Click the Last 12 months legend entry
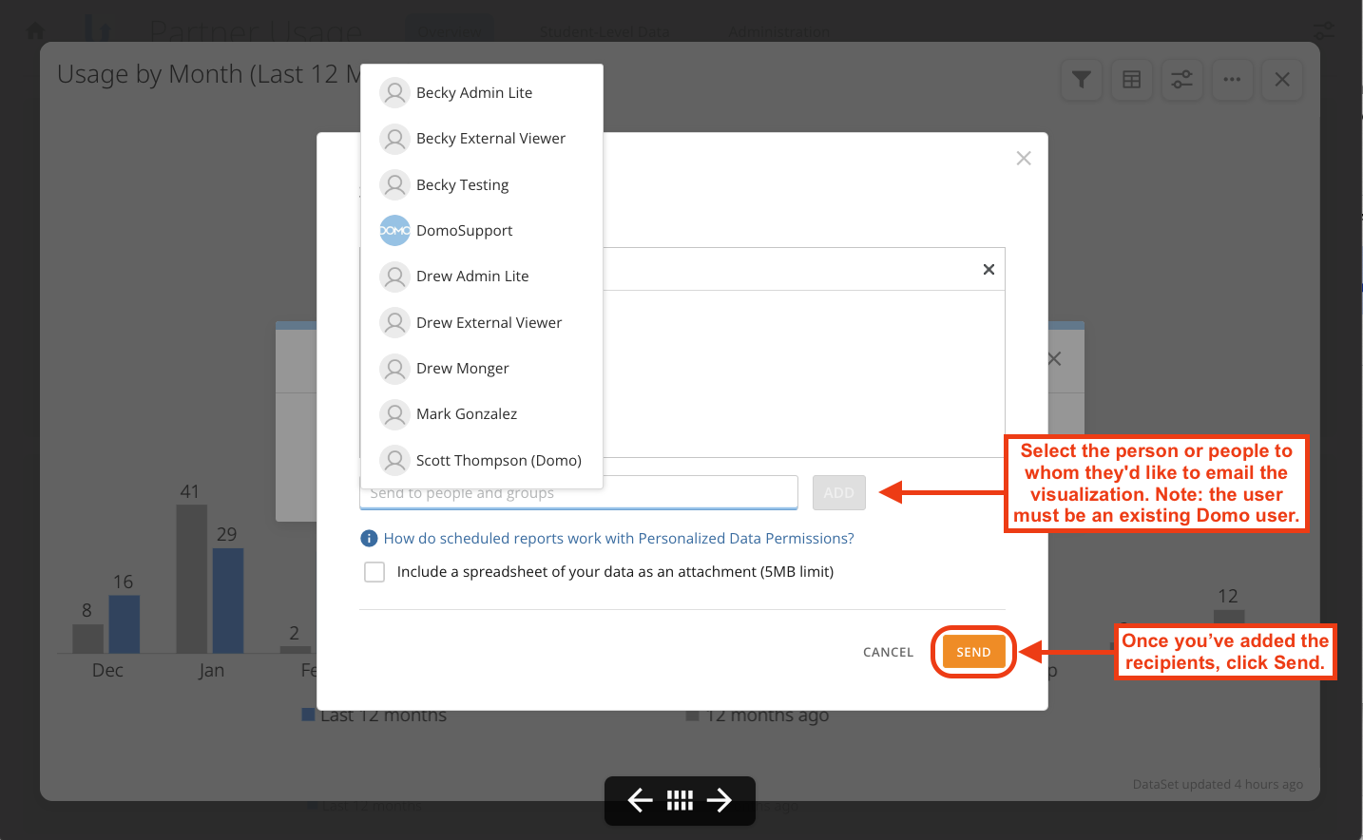This screenshot has height=840, width=1363. coord(374,715)
